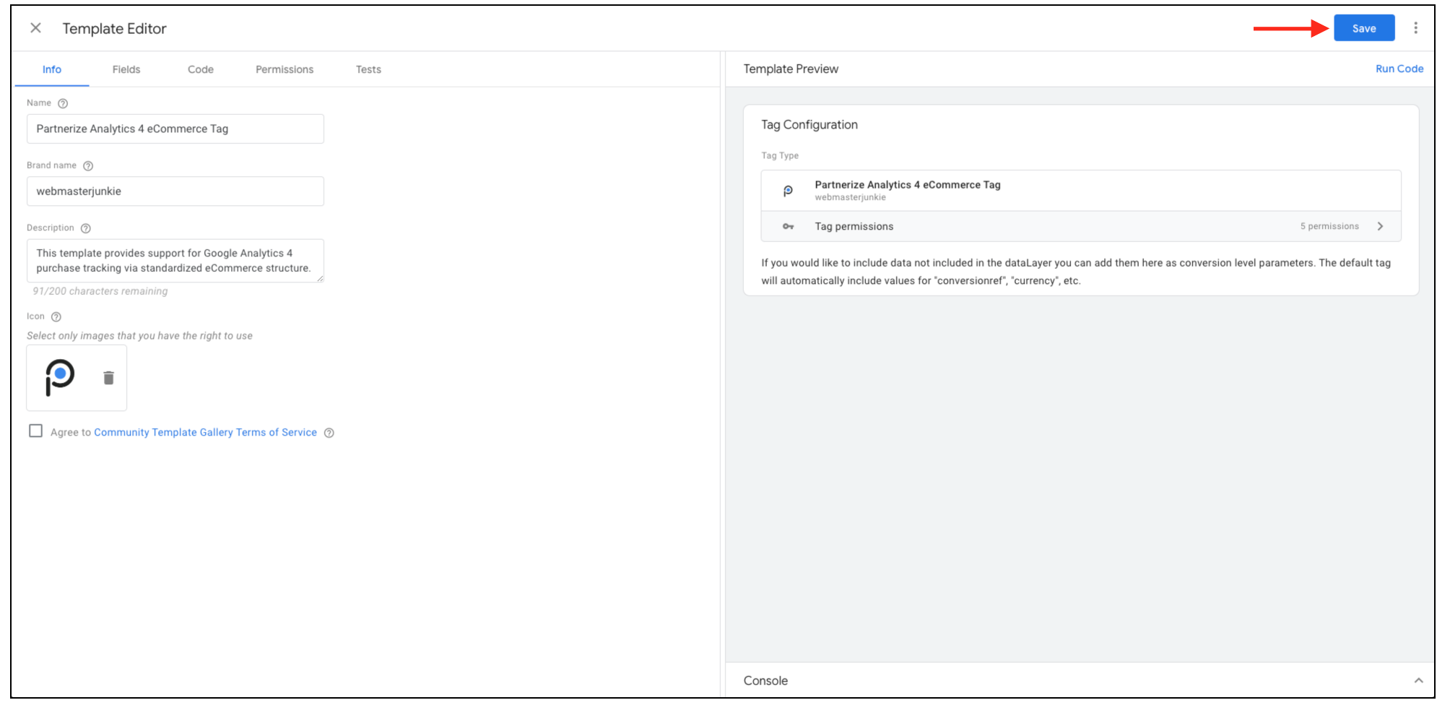Image resolution: width=1450 pixels, height=708 pixels.
Task: Expand the Console panel with the caret
Action: click(x=1418, y=681)
